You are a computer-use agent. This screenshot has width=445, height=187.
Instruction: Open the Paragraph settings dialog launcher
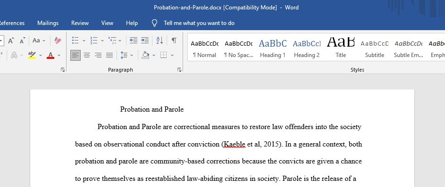point(179,70)
